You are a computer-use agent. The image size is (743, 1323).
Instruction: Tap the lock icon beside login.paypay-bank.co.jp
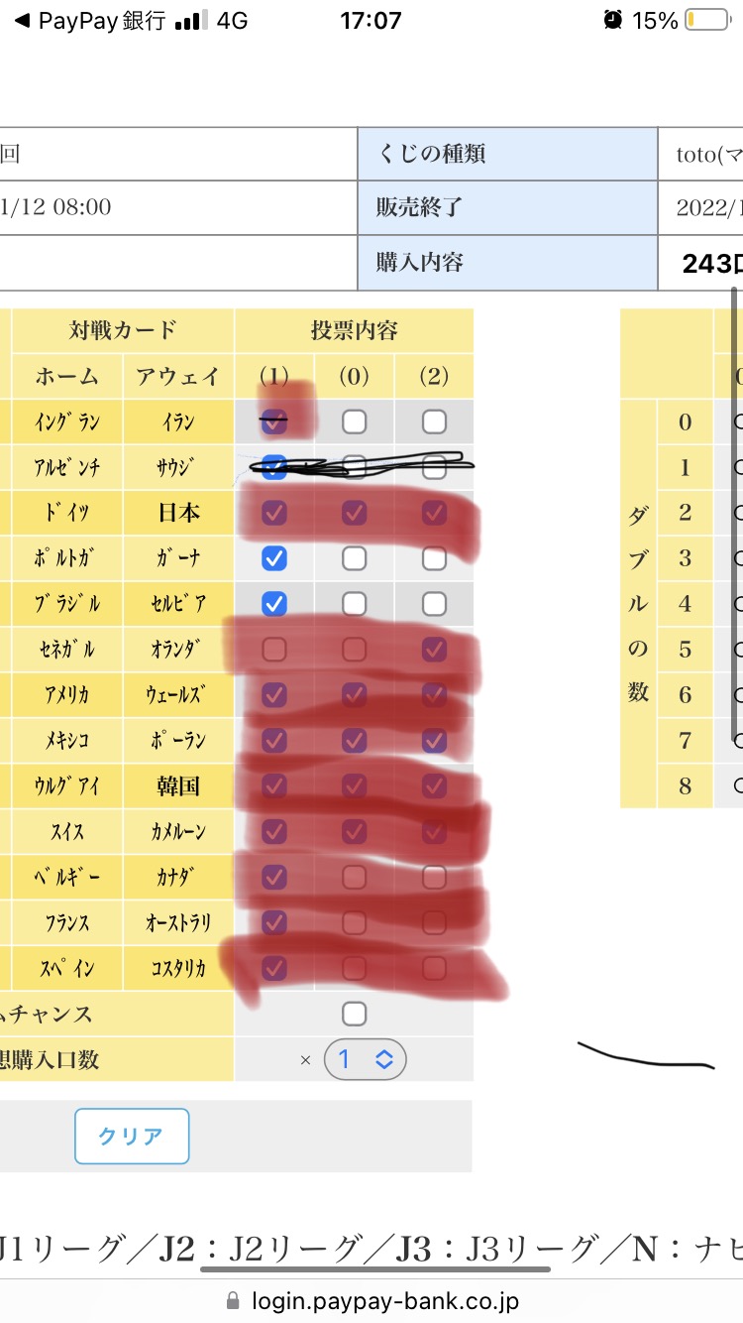point(234,1300)
